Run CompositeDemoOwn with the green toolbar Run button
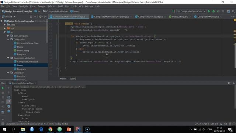This screenshot has width=236, height=133. [x=209, y=11]
